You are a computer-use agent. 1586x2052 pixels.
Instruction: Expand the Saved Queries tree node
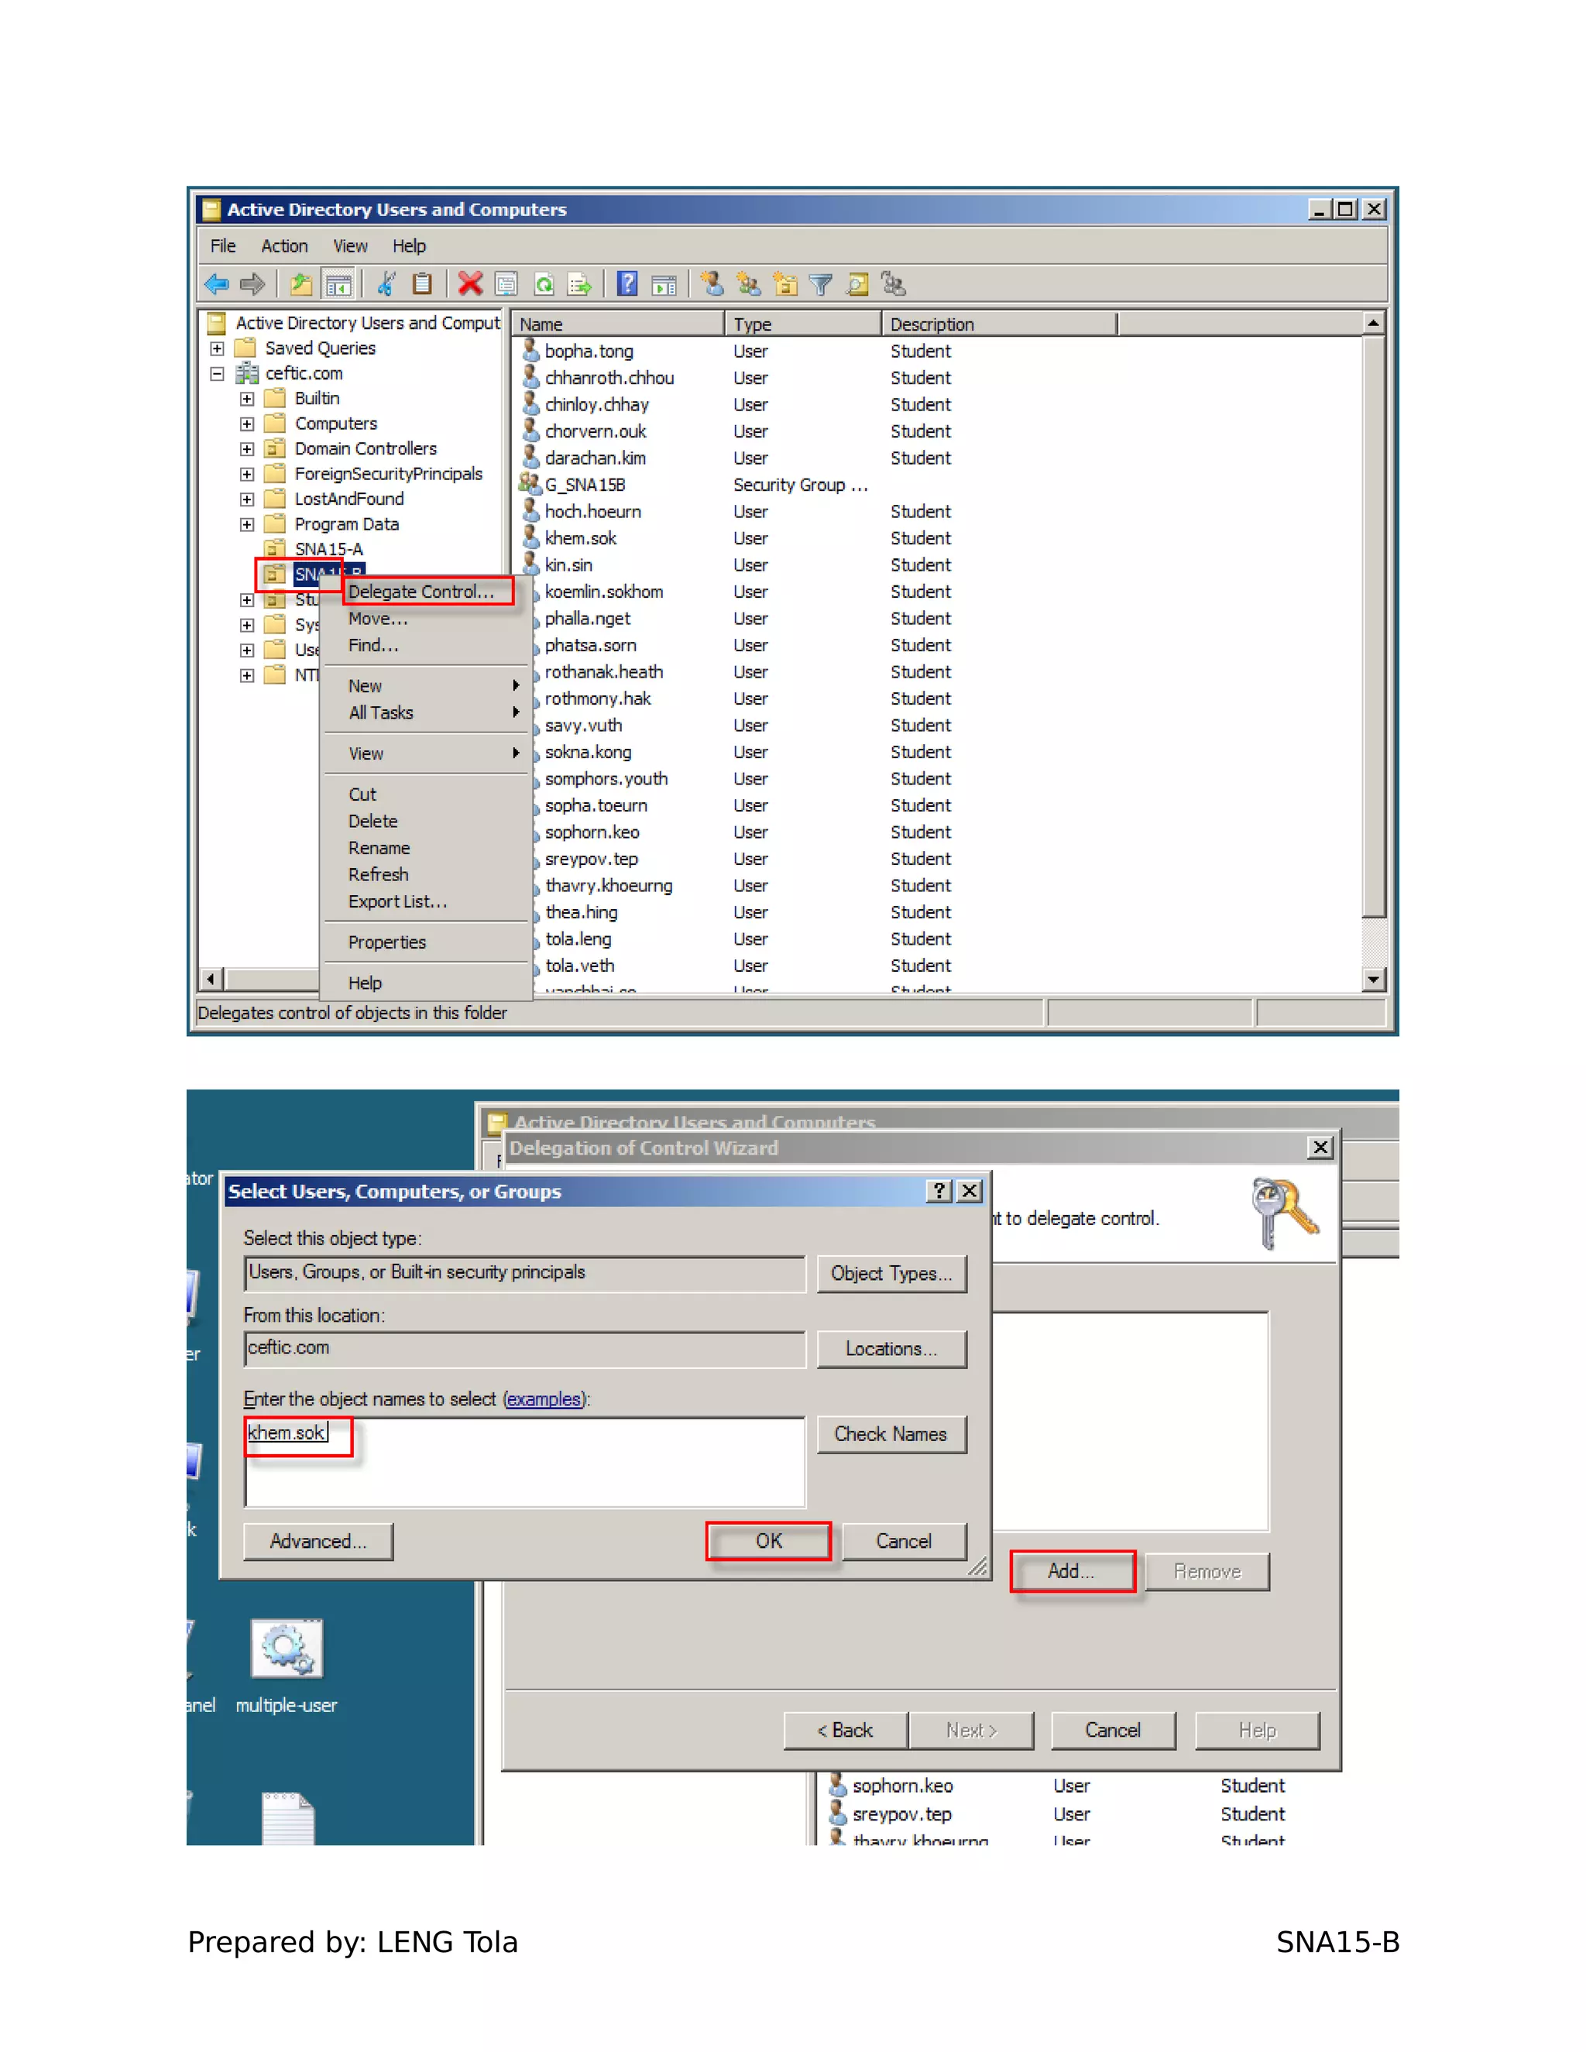click(217, 348)
